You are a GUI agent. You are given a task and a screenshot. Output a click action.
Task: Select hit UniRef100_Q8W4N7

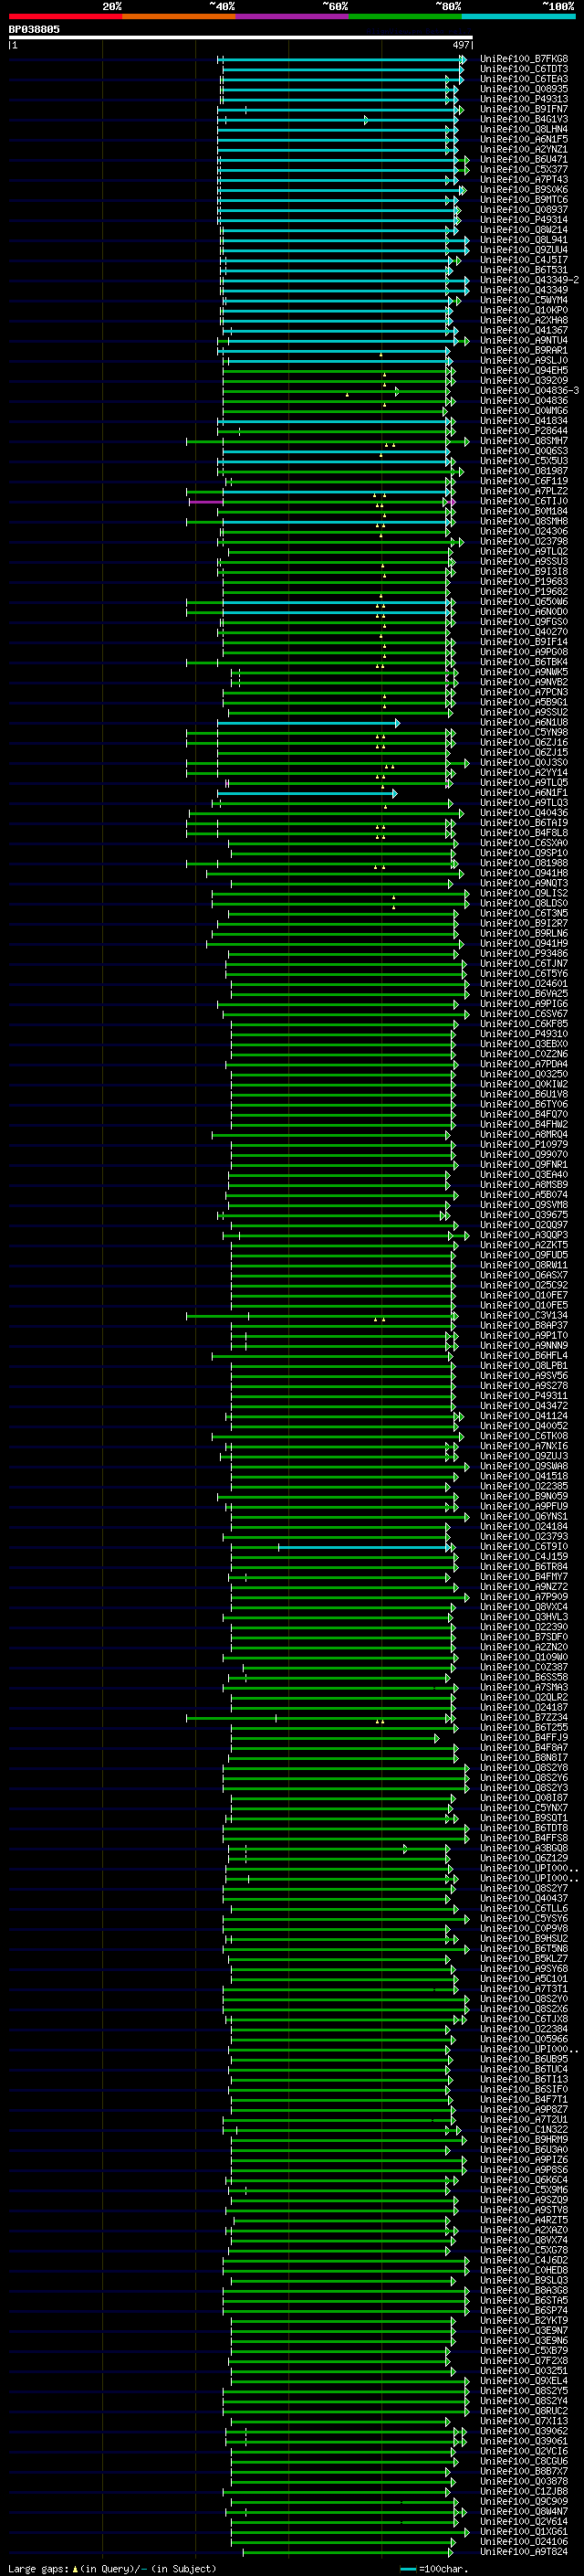pyautogui.click(x=524, y=2512)
